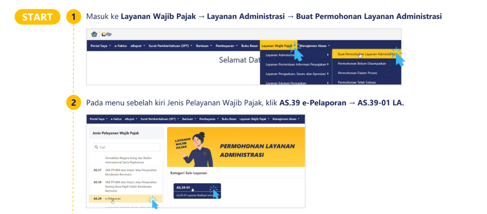Open Layanan Wajib Pajak in step 2 navbar
487x214 pixels.
click(254, 119)
